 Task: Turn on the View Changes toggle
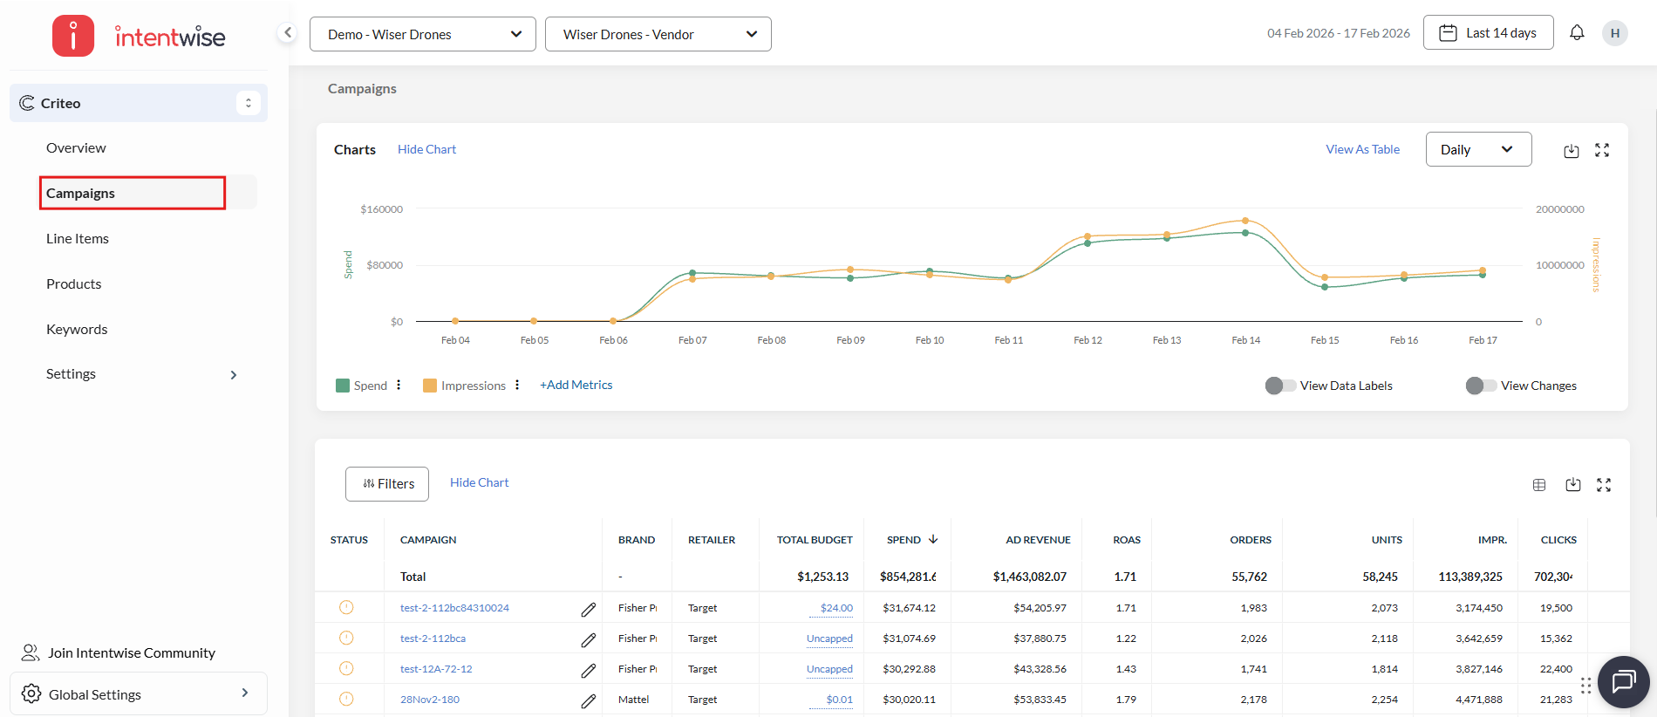click(1481, 386)
